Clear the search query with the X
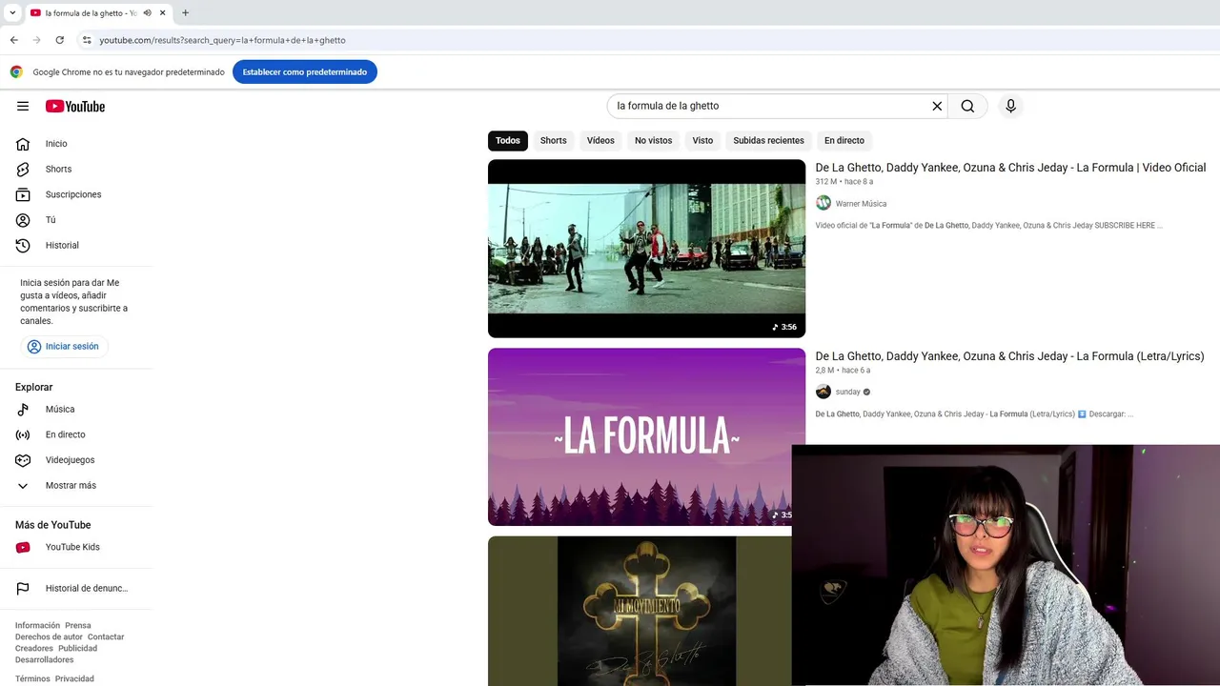Viewport: 1220px width, 686px height. [937, 106]
